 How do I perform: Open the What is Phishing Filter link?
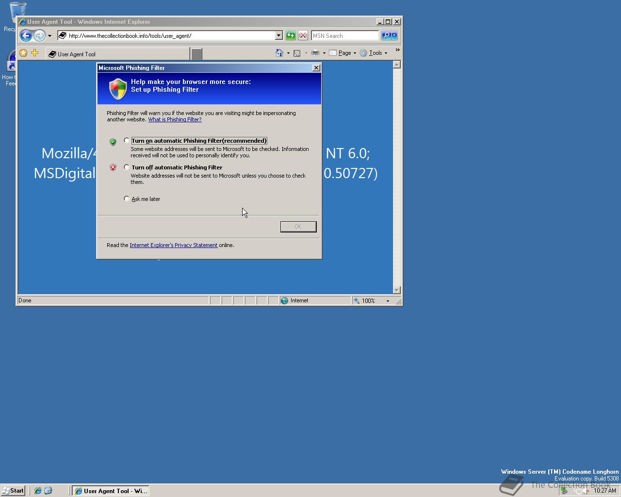click(x=175, y=119)
